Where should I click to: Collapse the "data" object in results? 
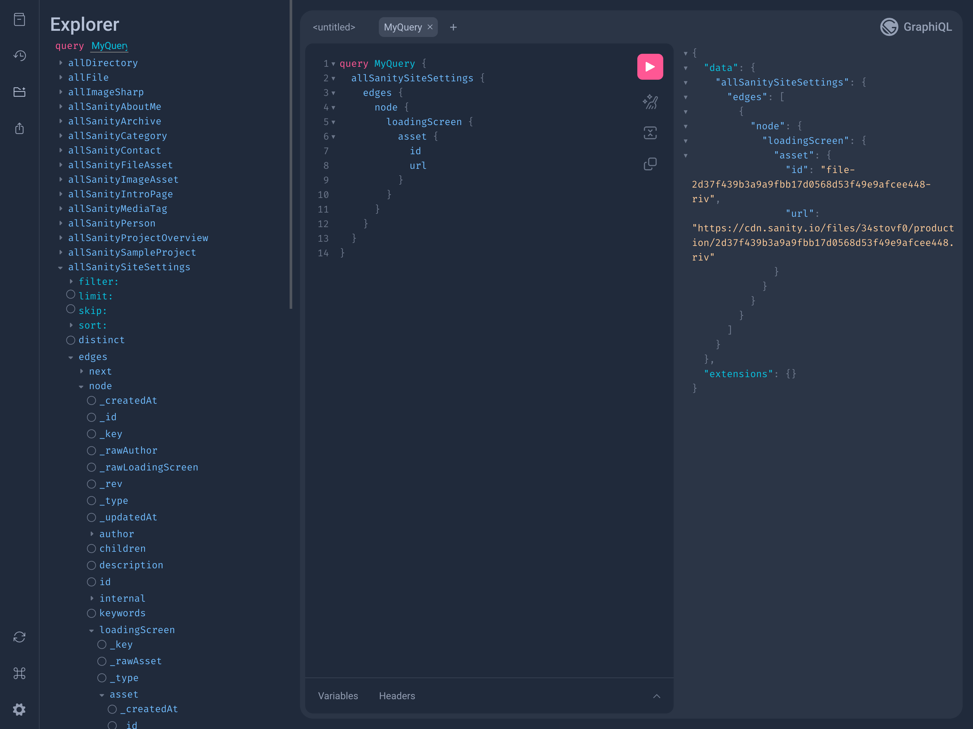[685, 68]
